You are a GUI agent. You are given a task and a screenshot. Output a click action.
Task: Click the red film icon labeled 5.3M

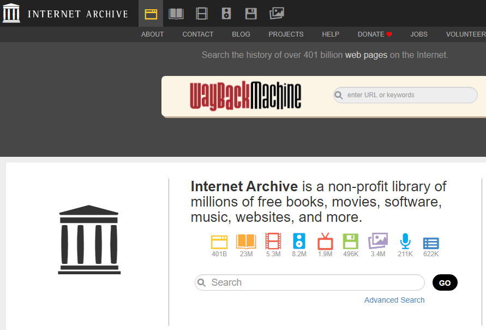point(273,241)
